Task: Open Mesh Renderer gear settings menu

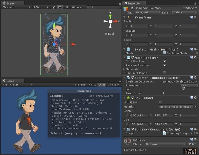Action: 196,58
